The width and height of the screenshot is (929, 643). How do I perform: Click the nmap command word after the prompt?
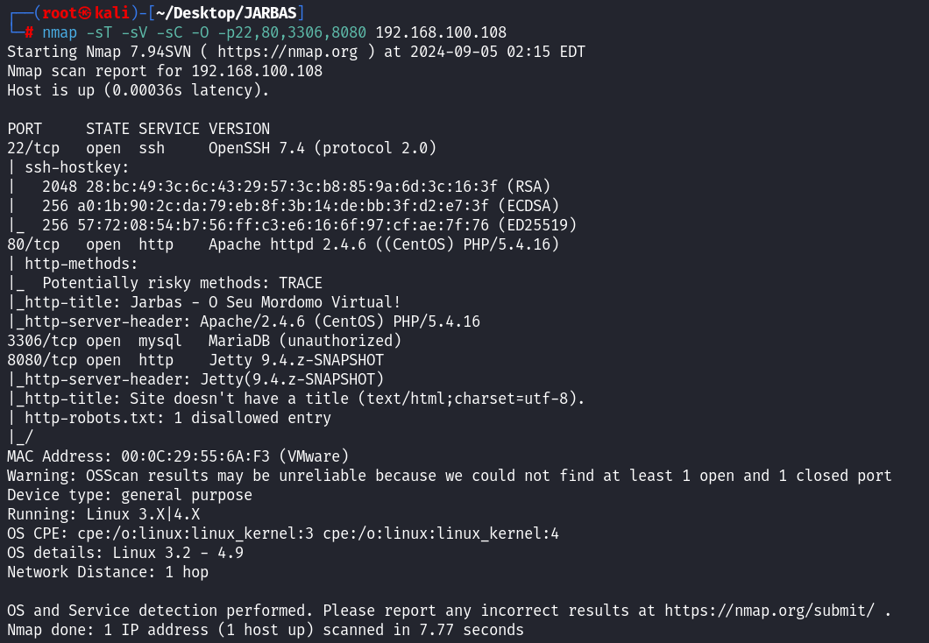point(59,33)
